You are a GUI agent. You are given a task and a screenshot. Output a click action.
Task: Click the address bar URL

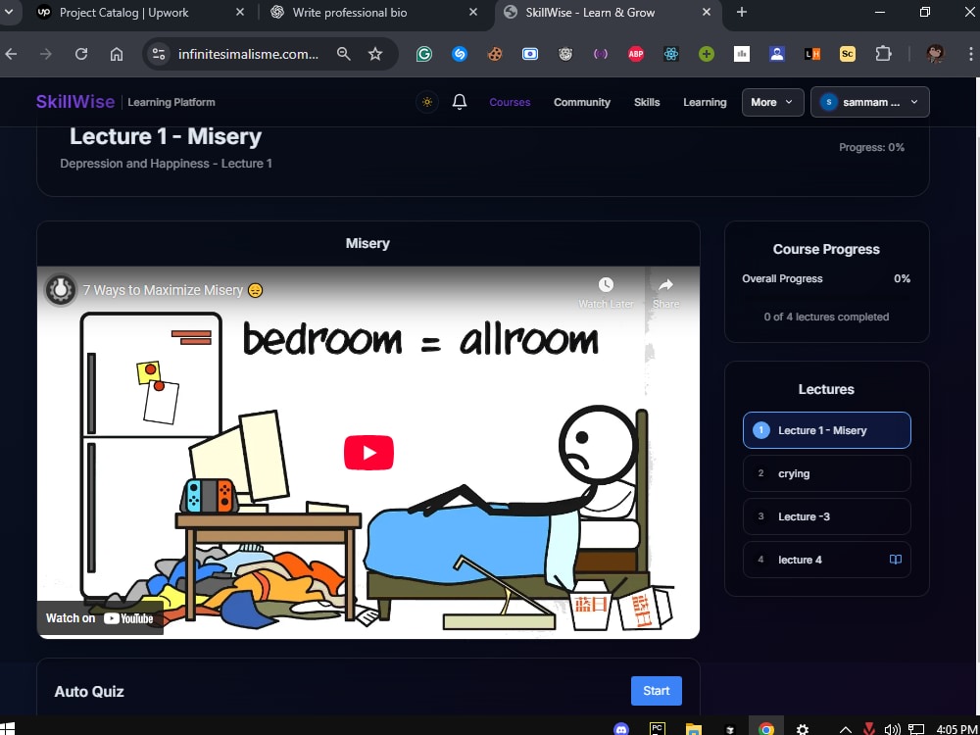coord(248,54)
